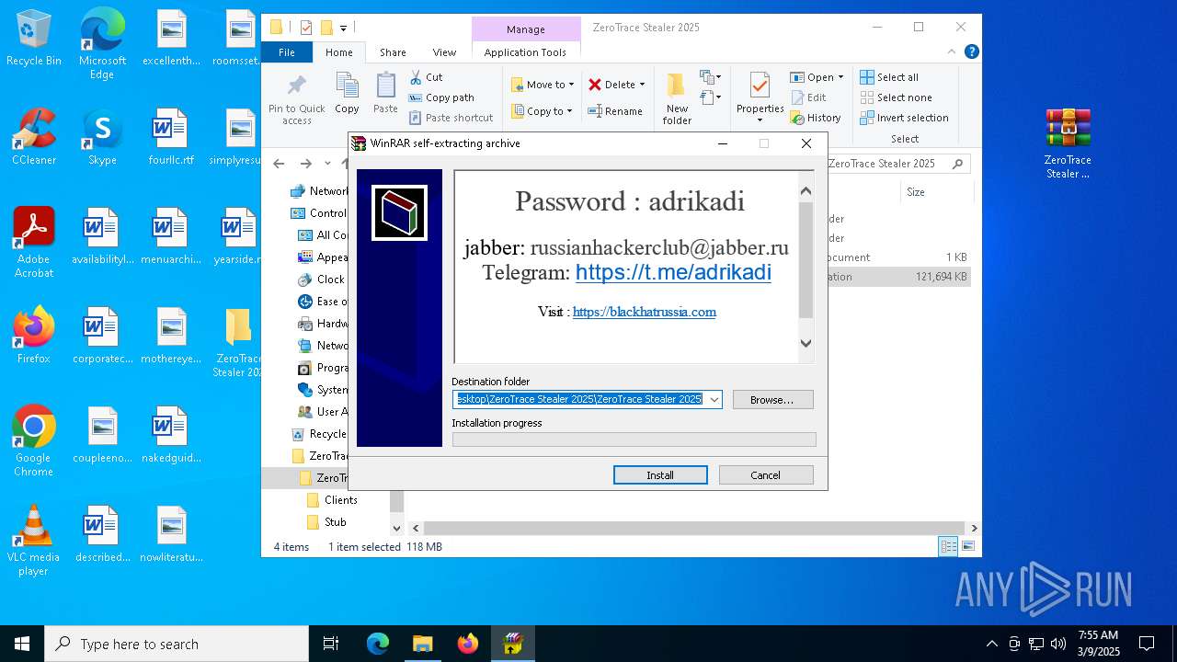Open the Delete dropdown arrow
Screen dimensions: 1177x662
click(642, 85)
